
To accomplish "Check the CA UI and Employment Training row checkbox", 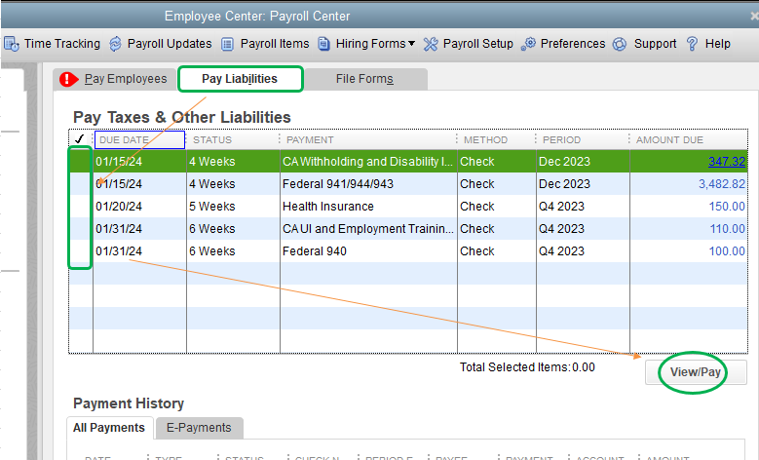I will [80, 229].
